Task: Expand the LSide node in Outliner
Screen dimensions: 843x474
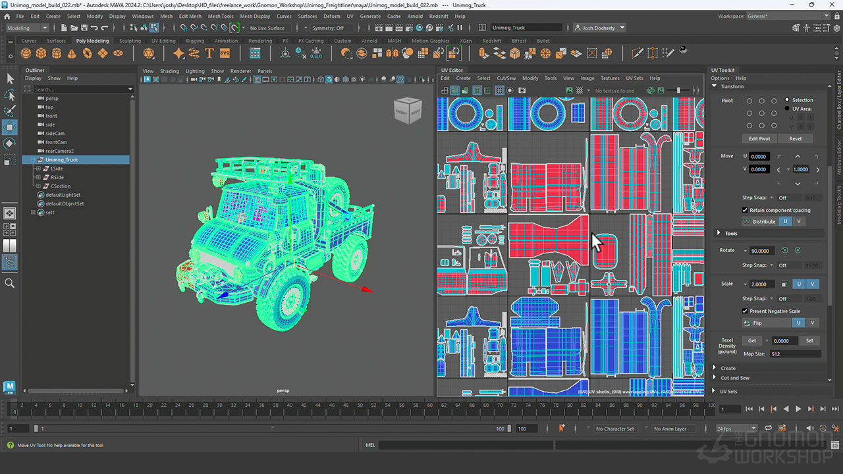Action: click(x=38, y=169)
